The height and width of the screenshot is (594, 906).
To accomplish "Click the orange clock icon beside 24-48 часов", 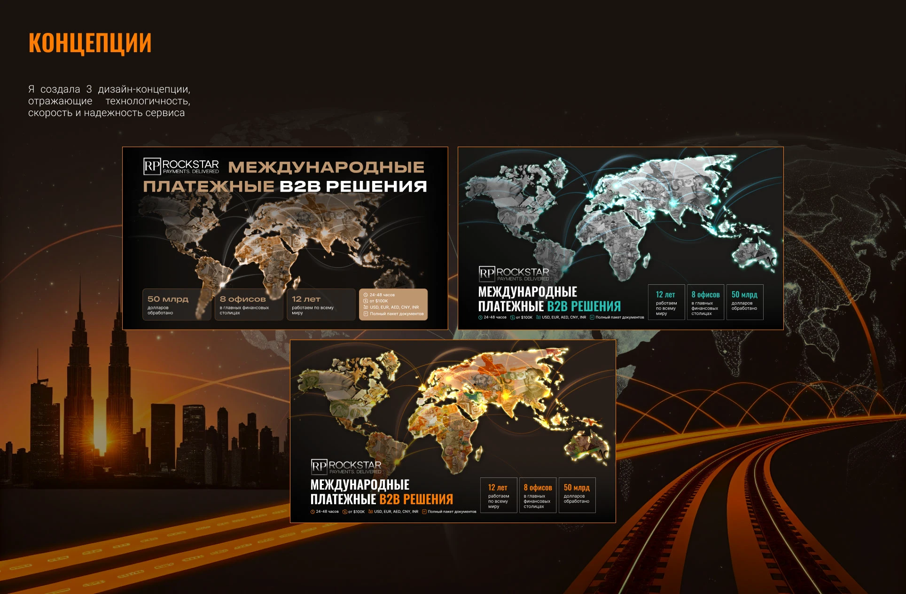I will [312, 512].
